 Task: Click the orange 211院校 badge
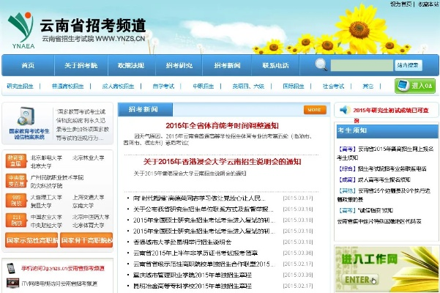coord(15,220)
